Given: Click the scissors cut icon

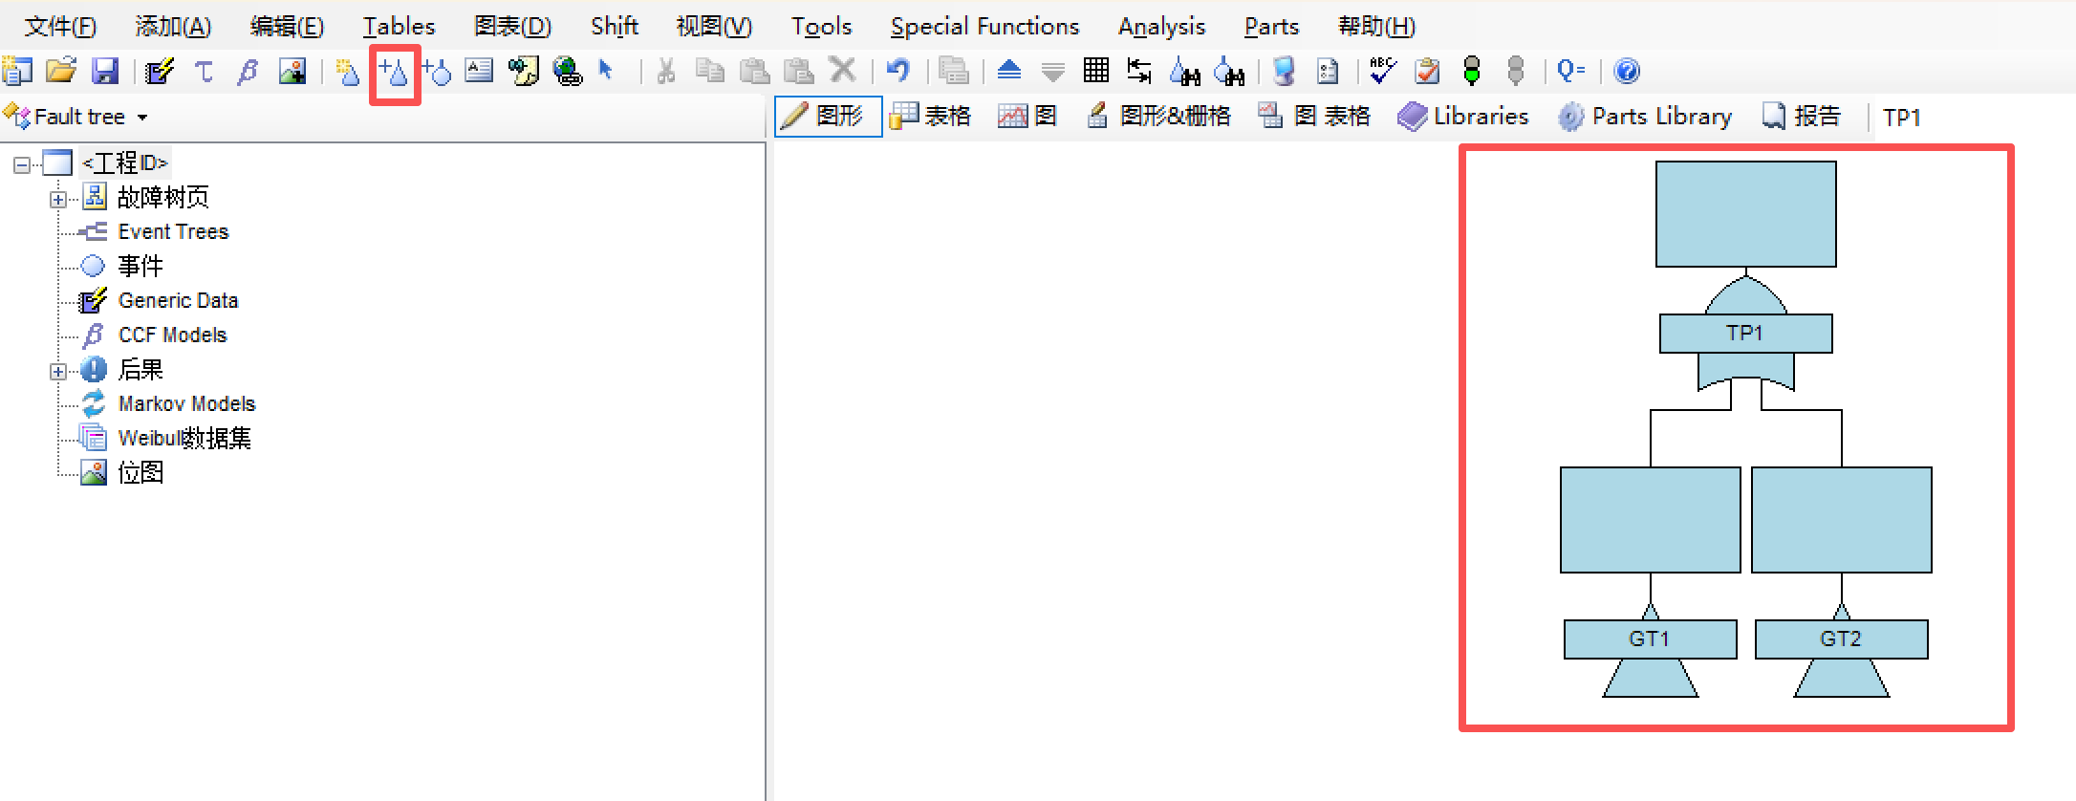Looking at the screenshot, I should [666, 71].
